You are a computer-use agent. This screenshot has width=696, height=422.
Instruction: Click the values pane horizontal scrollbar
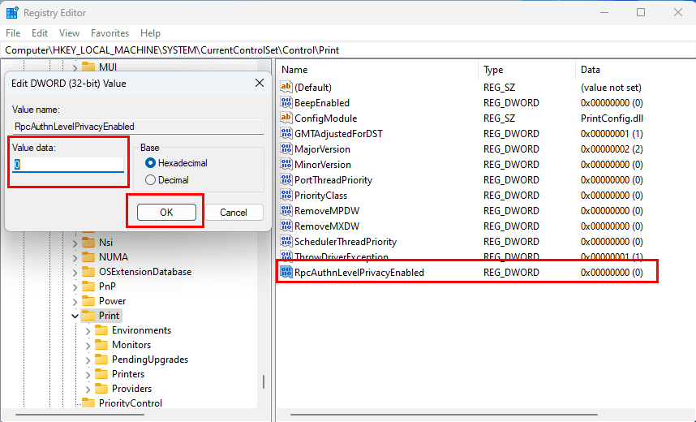point(444,415)
